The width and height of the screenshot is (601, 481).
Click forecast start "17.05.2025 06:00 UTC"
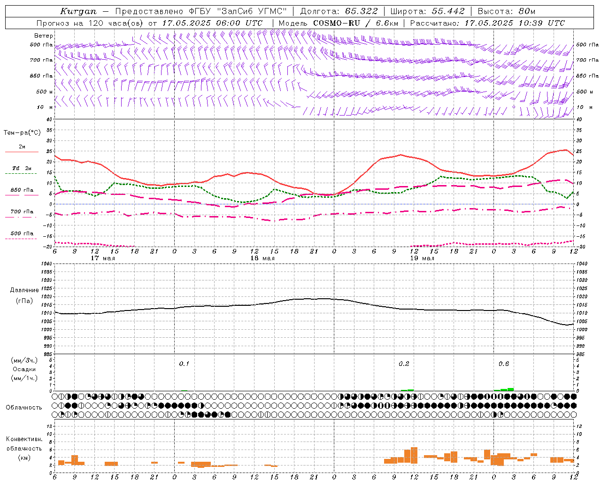pyautogui.click(x=212, y=23)
